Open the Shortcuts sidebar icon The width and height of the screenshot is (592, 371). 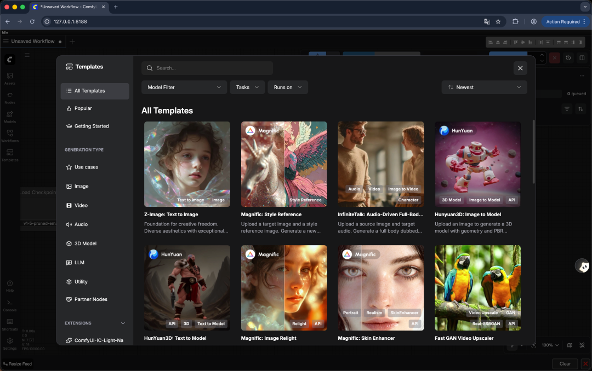click(10, 324)
